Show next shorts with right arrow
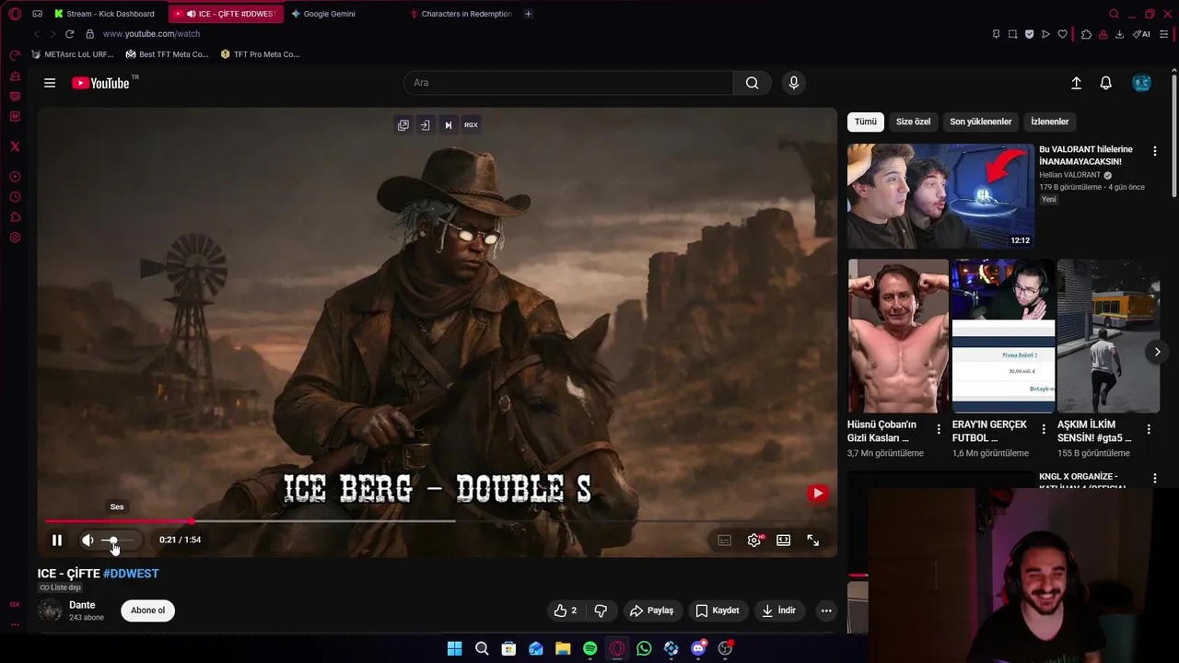This screenshot has width=1179, height=663. tap(1157, 352)
